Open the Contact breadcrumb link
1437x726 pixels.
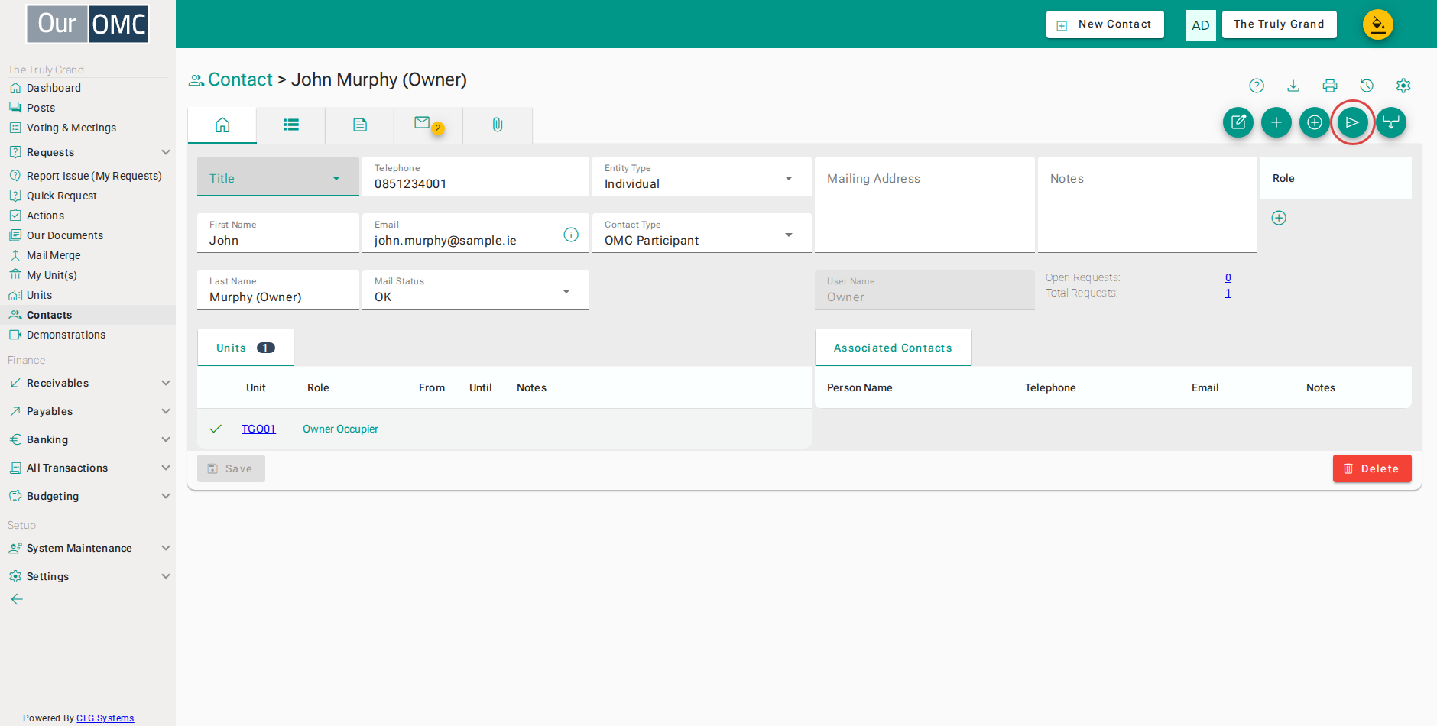[240, 79]
